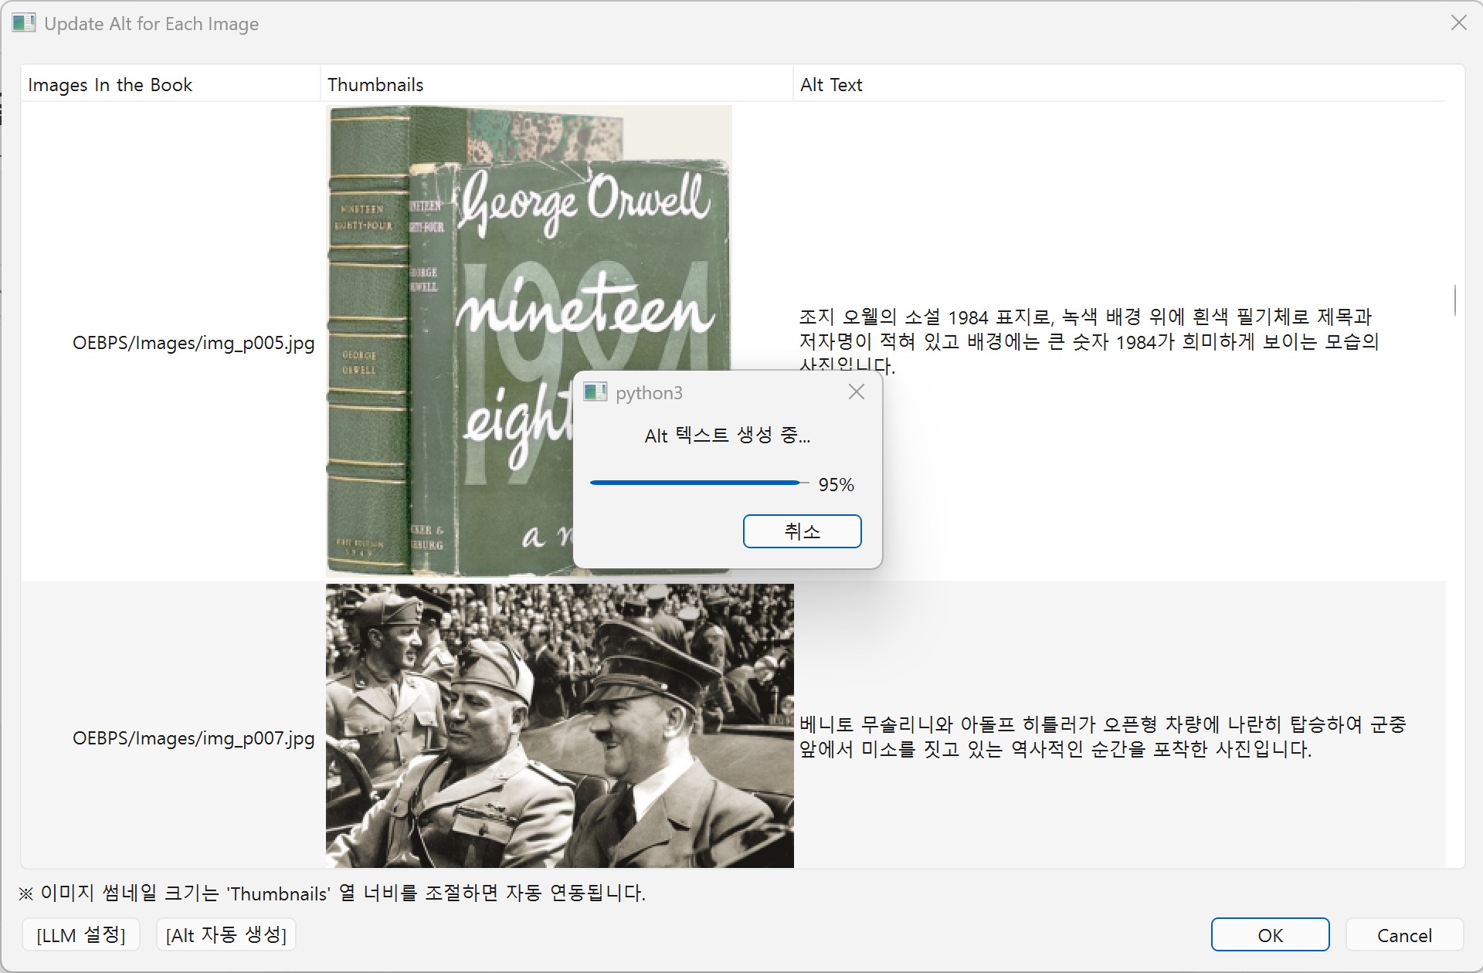Viewport: 1483px width, 973px height.
Task: Click the app icon in the main title bar
Action: pos(23,23)
